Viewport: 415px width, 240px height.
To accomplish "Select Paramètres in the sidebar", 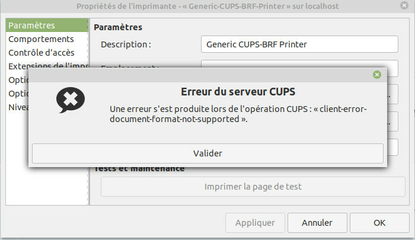I will click(x=32, y=25).
